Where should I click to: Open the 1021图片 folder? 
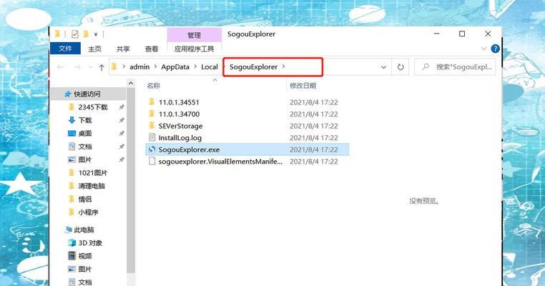93,173
